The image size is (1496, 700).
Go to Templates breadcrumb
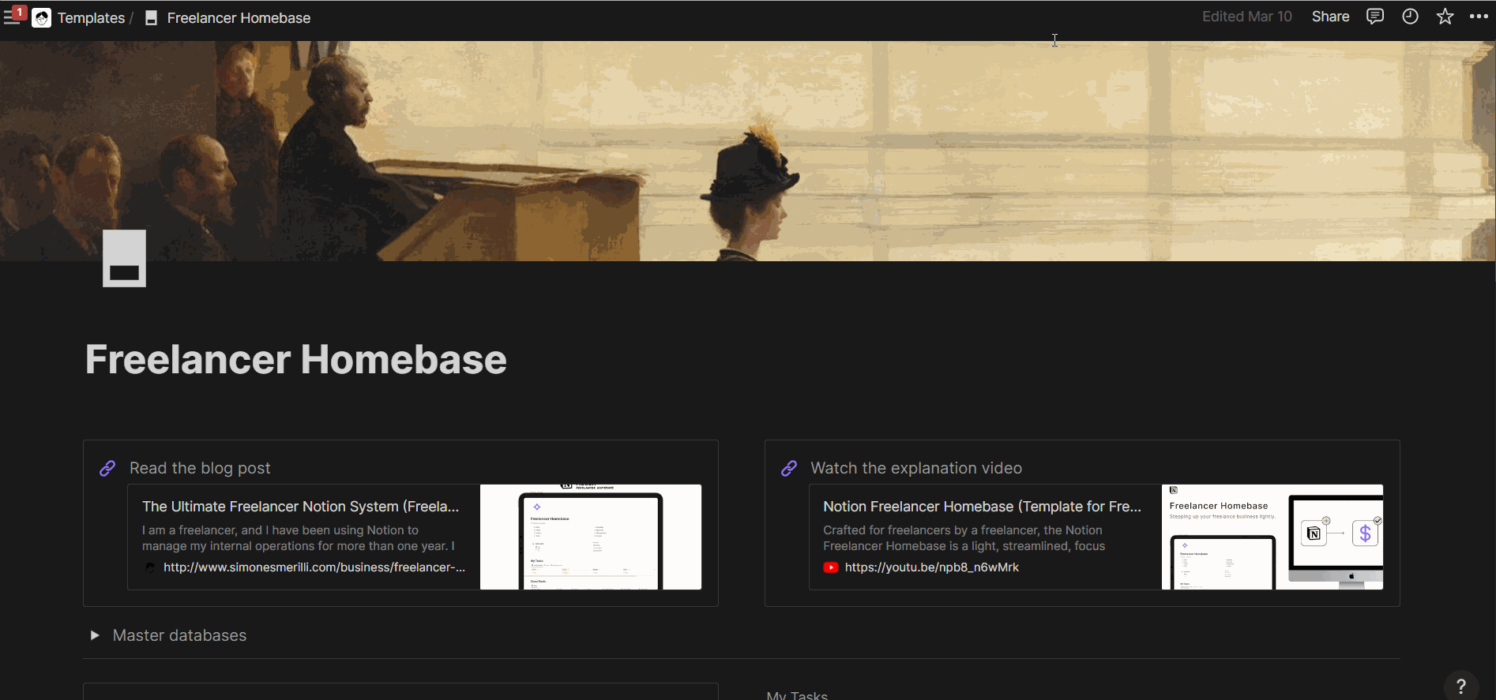(x=91, y=17)
